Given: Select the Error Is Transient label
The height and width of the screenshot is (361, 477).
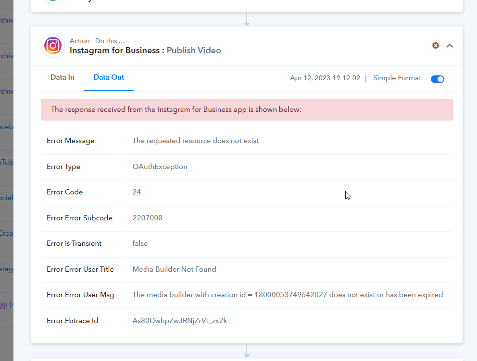Looking at the screenshot, I should [74, 243].
